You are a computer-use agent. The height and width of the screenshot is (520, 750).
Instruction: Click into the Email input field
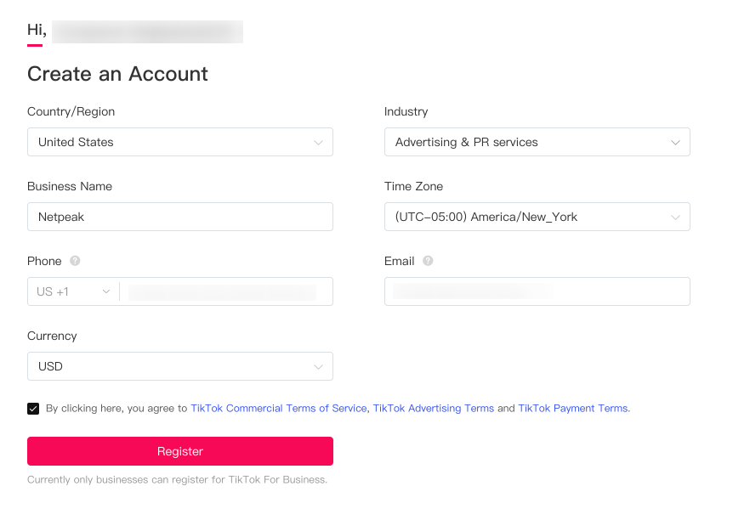[537, 291]
